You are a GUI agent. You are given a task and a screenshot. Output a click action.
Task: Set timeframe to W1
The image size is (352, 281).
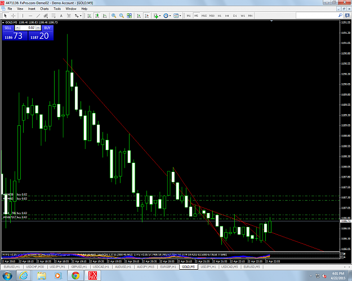(x=243, y=16)
